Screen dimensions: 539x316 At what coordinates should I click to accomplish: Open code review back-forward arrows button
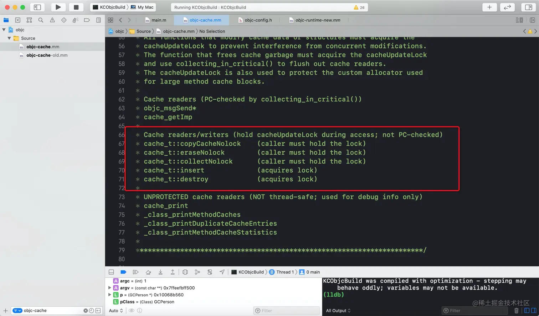(507, 7)
